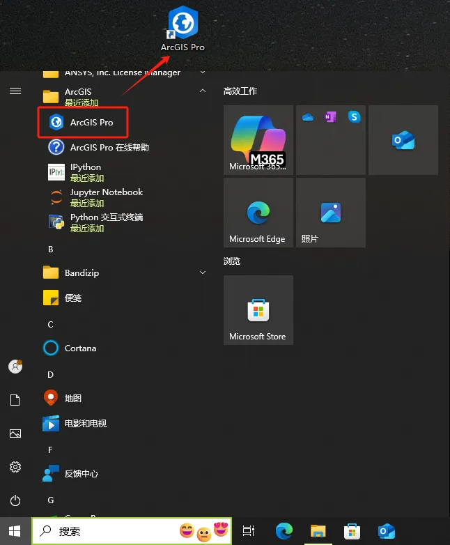Click the F letter index header
Viewport: 450px width, 545px height.
(x=51, y=450)
